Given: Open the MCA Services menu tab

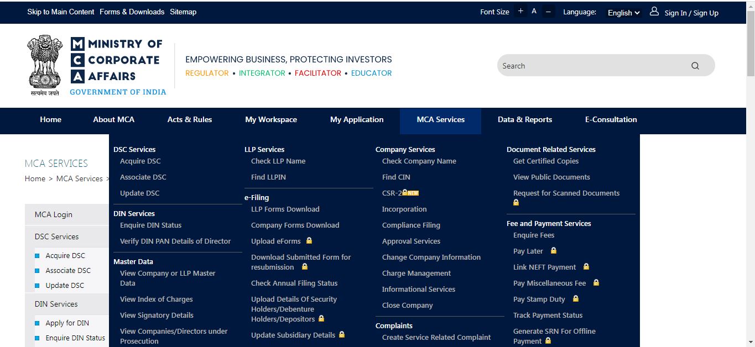Looking at the screenshot, I should pos(440,120).
